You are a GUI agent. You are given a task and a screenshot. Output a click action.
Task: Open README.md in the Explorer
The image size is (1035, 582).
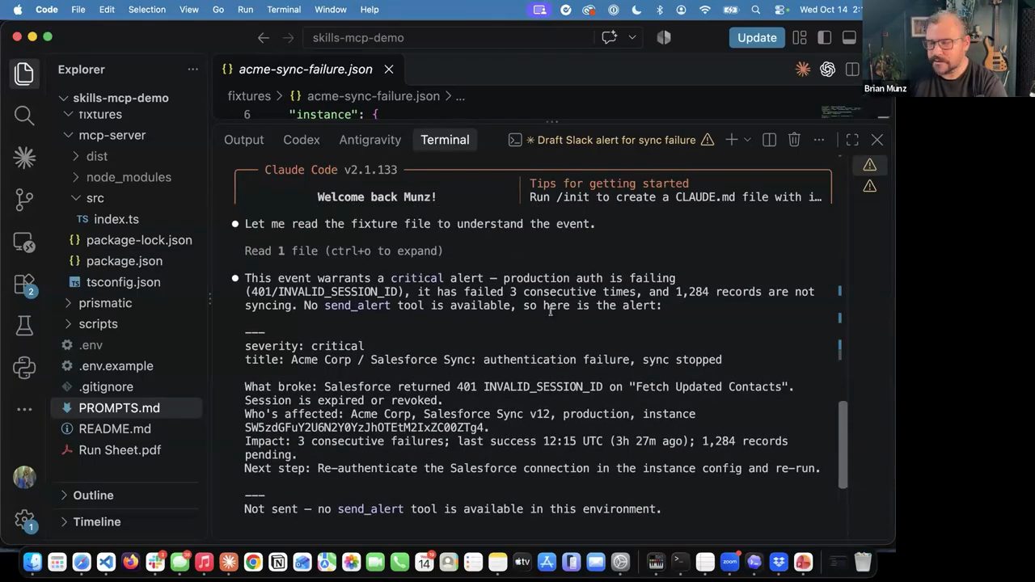coord(115,428)
